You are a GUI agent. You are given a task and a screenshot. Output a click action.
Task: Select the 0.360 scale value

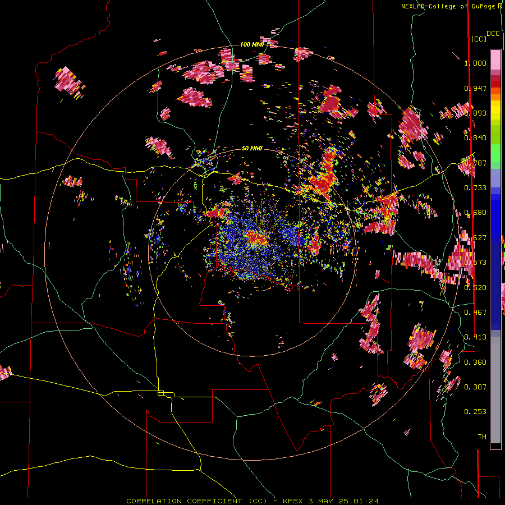[475, 362]
